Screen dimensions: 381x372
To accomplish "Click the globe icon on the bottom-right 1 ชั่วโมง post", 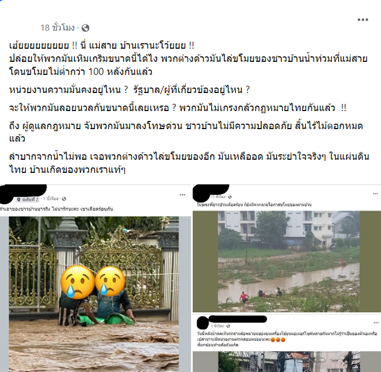I will click(x=228, y=326).
